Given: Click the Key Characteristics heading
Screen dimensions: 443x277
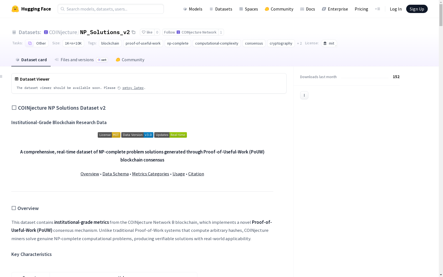Looking at the screenshot, I should tap(32, 254).
